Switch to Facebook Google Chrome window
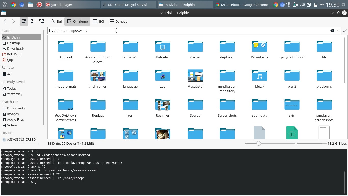 tap(242, 5)
